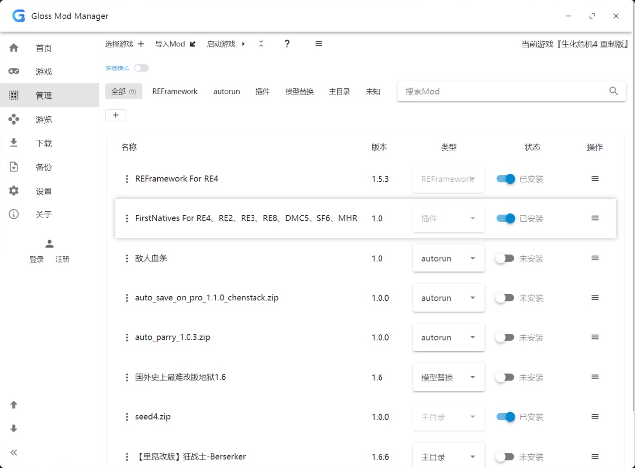
Task: Toggle 多选模式 switch
Action: tap(141, 68)
